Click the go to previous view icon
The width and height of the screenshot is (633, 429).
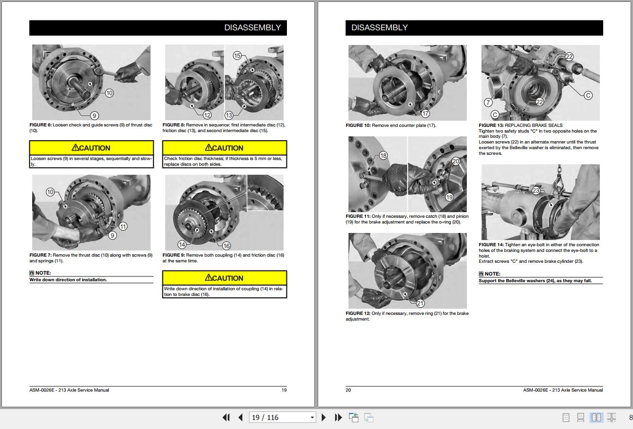pyautogui.click(x=354, y=417)
